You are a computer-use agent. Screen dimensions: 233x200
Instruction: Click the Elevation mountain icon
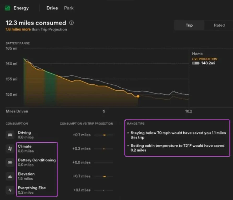[10, 176]
